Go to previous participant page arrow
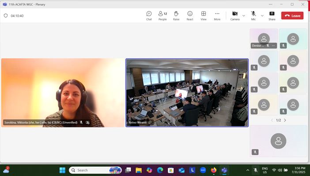Viewport: 310px width, 176px height. (x=272, y=120)
